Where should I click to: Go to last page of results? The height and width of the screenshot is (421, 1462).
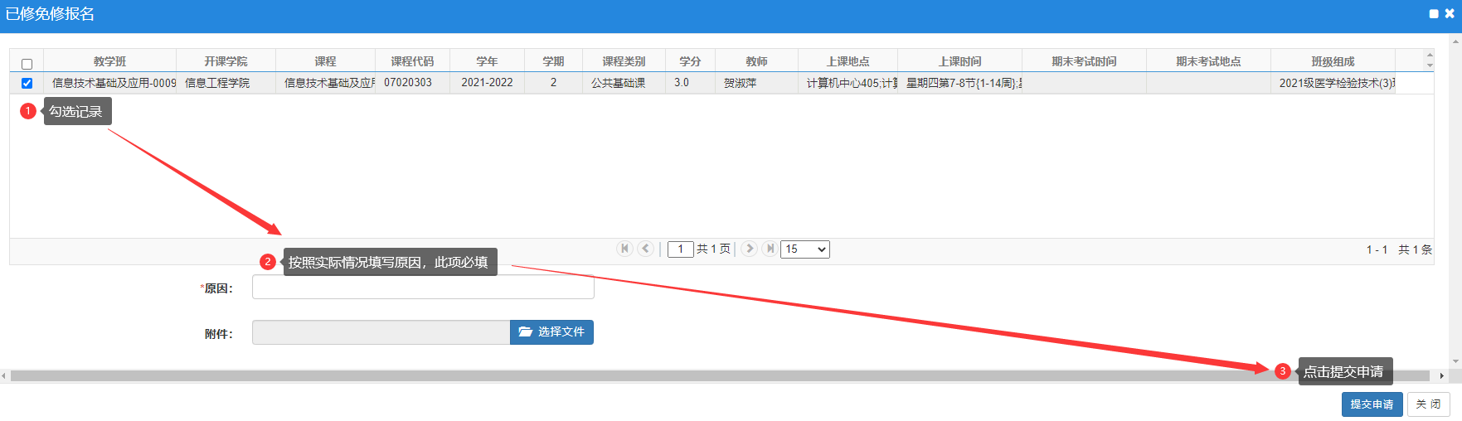pos(770,249)
